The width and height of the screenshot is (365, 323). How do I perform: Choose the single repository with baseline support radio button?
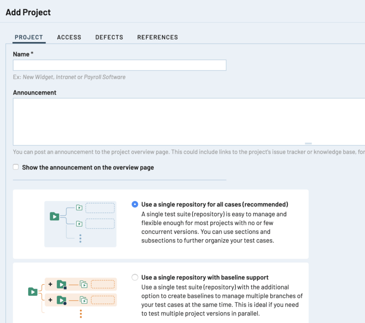[135, 277]
